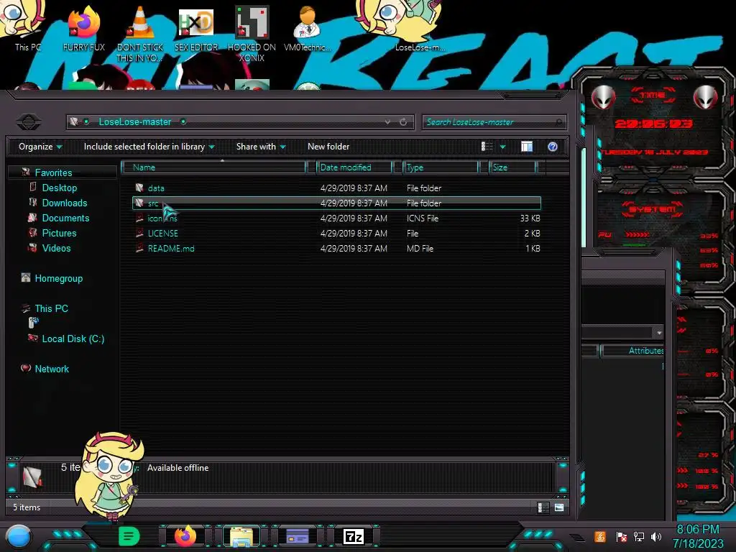Open the dropdown in the background window
The height and width of the screenshot is (552, 736).
point(659,332)
